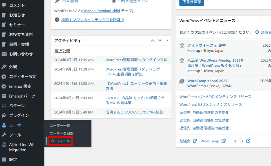Click the Appearance paintbrush icon
The width and height of the screenshot is (271, 166).
coord(4,67)
